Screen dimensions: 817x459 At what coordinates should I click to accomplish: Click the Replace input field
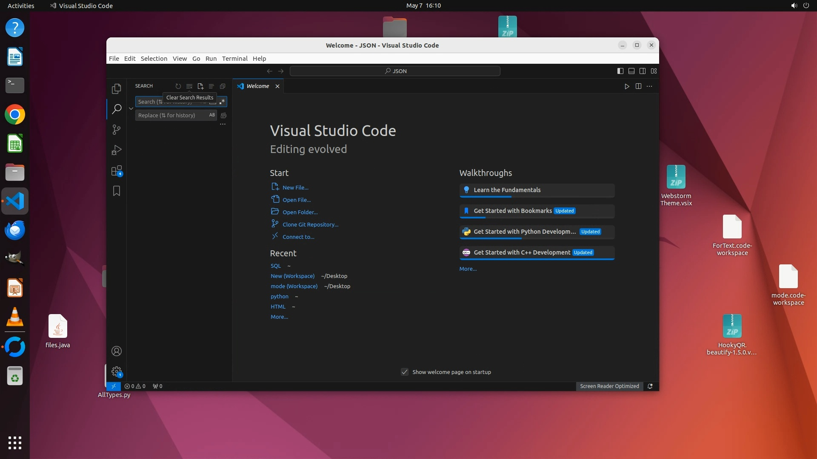point(170,115)
